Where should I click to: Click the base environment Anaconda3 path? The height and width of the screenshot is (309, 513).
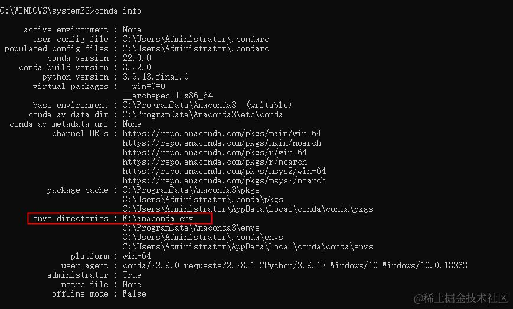(x=179, y=106)
